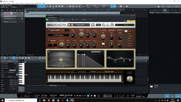The height and width of the screenshot is (102, 181).
Task: Select the Linear dynamics curve option
Action: (x=126, y=31)
